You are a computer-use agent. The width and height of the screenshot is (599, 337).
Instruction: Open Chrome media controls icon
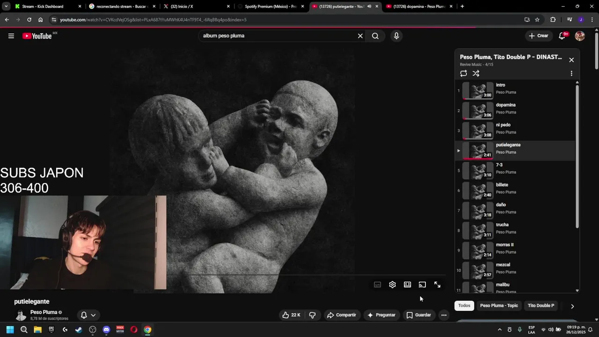(570, 20)
